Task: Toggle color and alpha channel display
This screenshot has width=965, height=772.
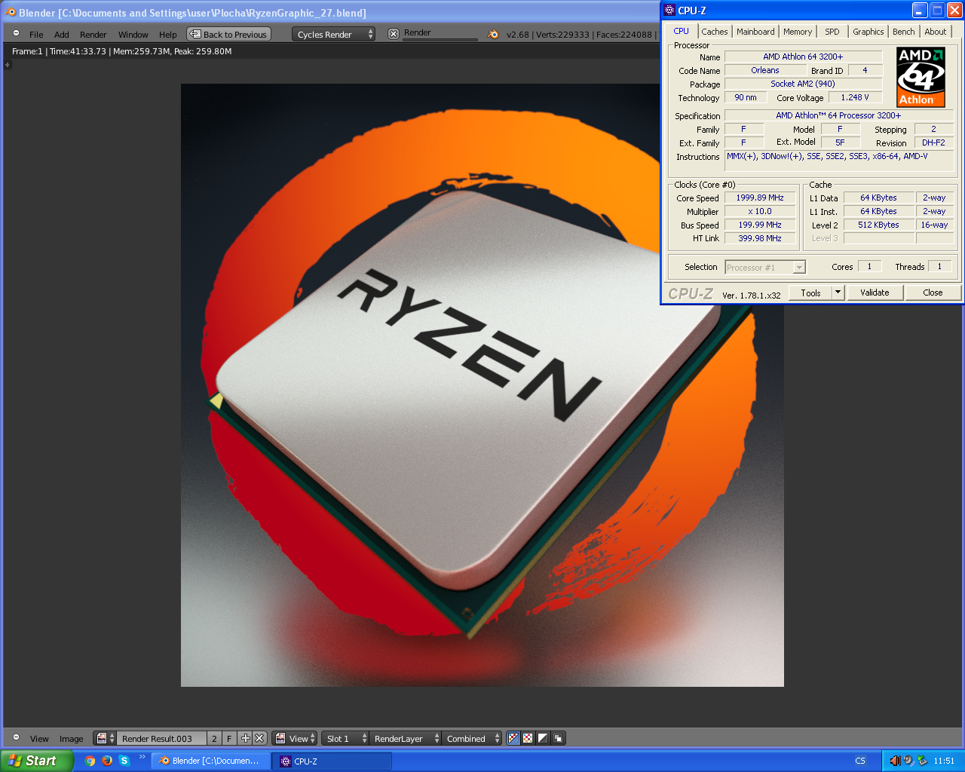Action: pyautogui.click(x=513, y=739)
